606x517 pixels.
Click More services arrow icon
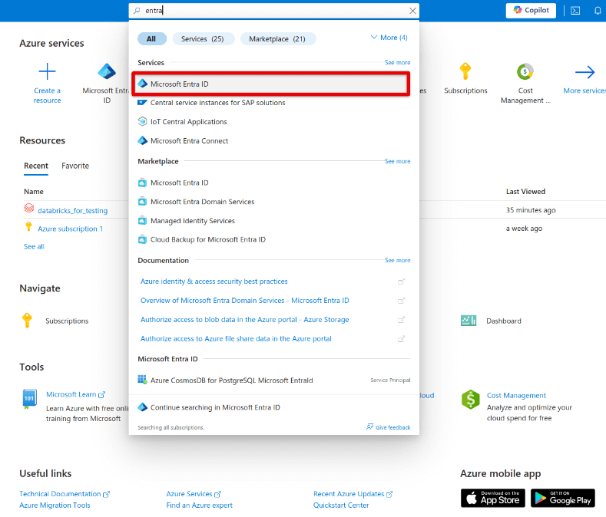click(x=584, y=72)
